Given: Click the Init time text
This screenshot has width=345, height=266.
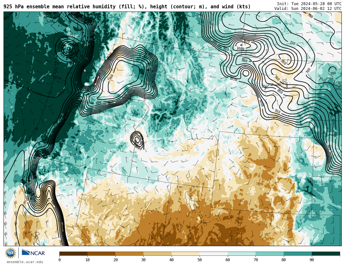Looking at the screenshot, I should tap(309, 4).
